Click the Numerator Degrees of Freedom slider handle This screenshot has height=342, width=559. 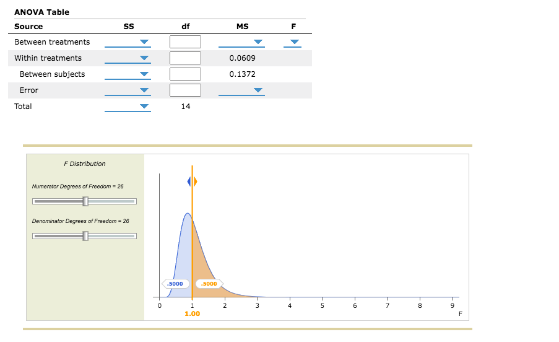point(85,201)
